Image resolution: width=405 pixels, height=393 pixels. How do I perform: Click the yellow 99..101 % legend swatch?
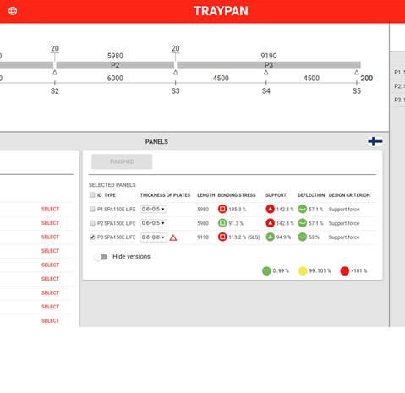[303, 271]
